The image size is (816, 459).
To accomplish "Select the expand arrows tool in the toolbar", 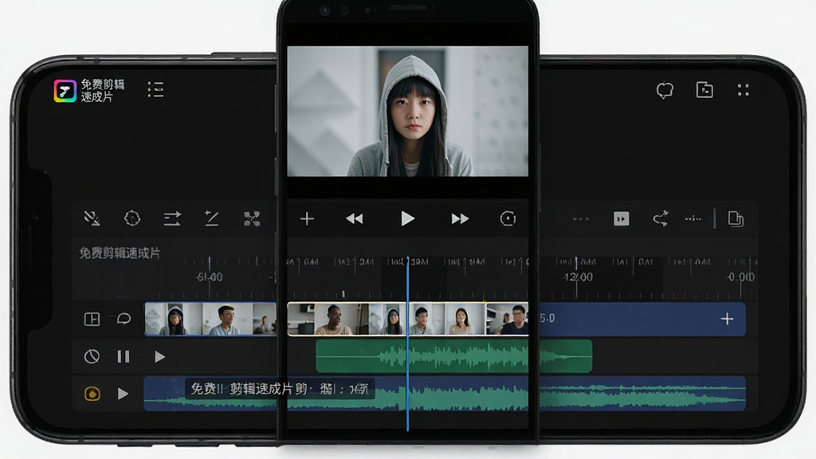I will pyautogui.click(x=252, y=218).
